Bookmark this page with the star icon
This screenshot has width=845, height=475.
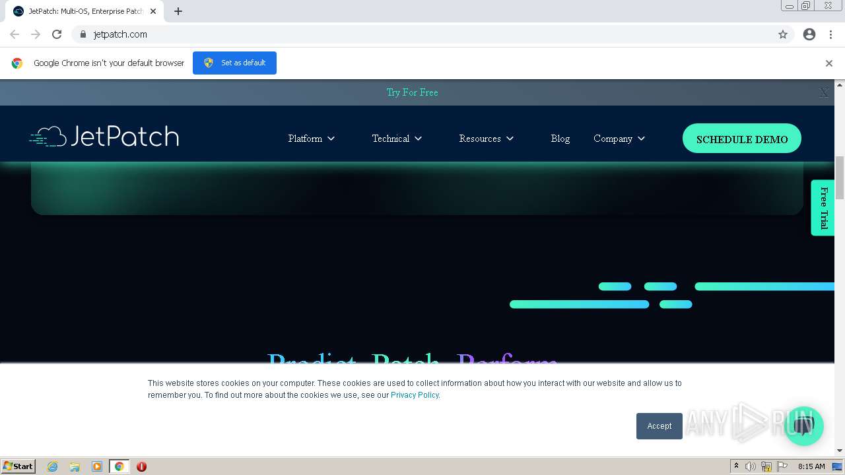(783, 34)
